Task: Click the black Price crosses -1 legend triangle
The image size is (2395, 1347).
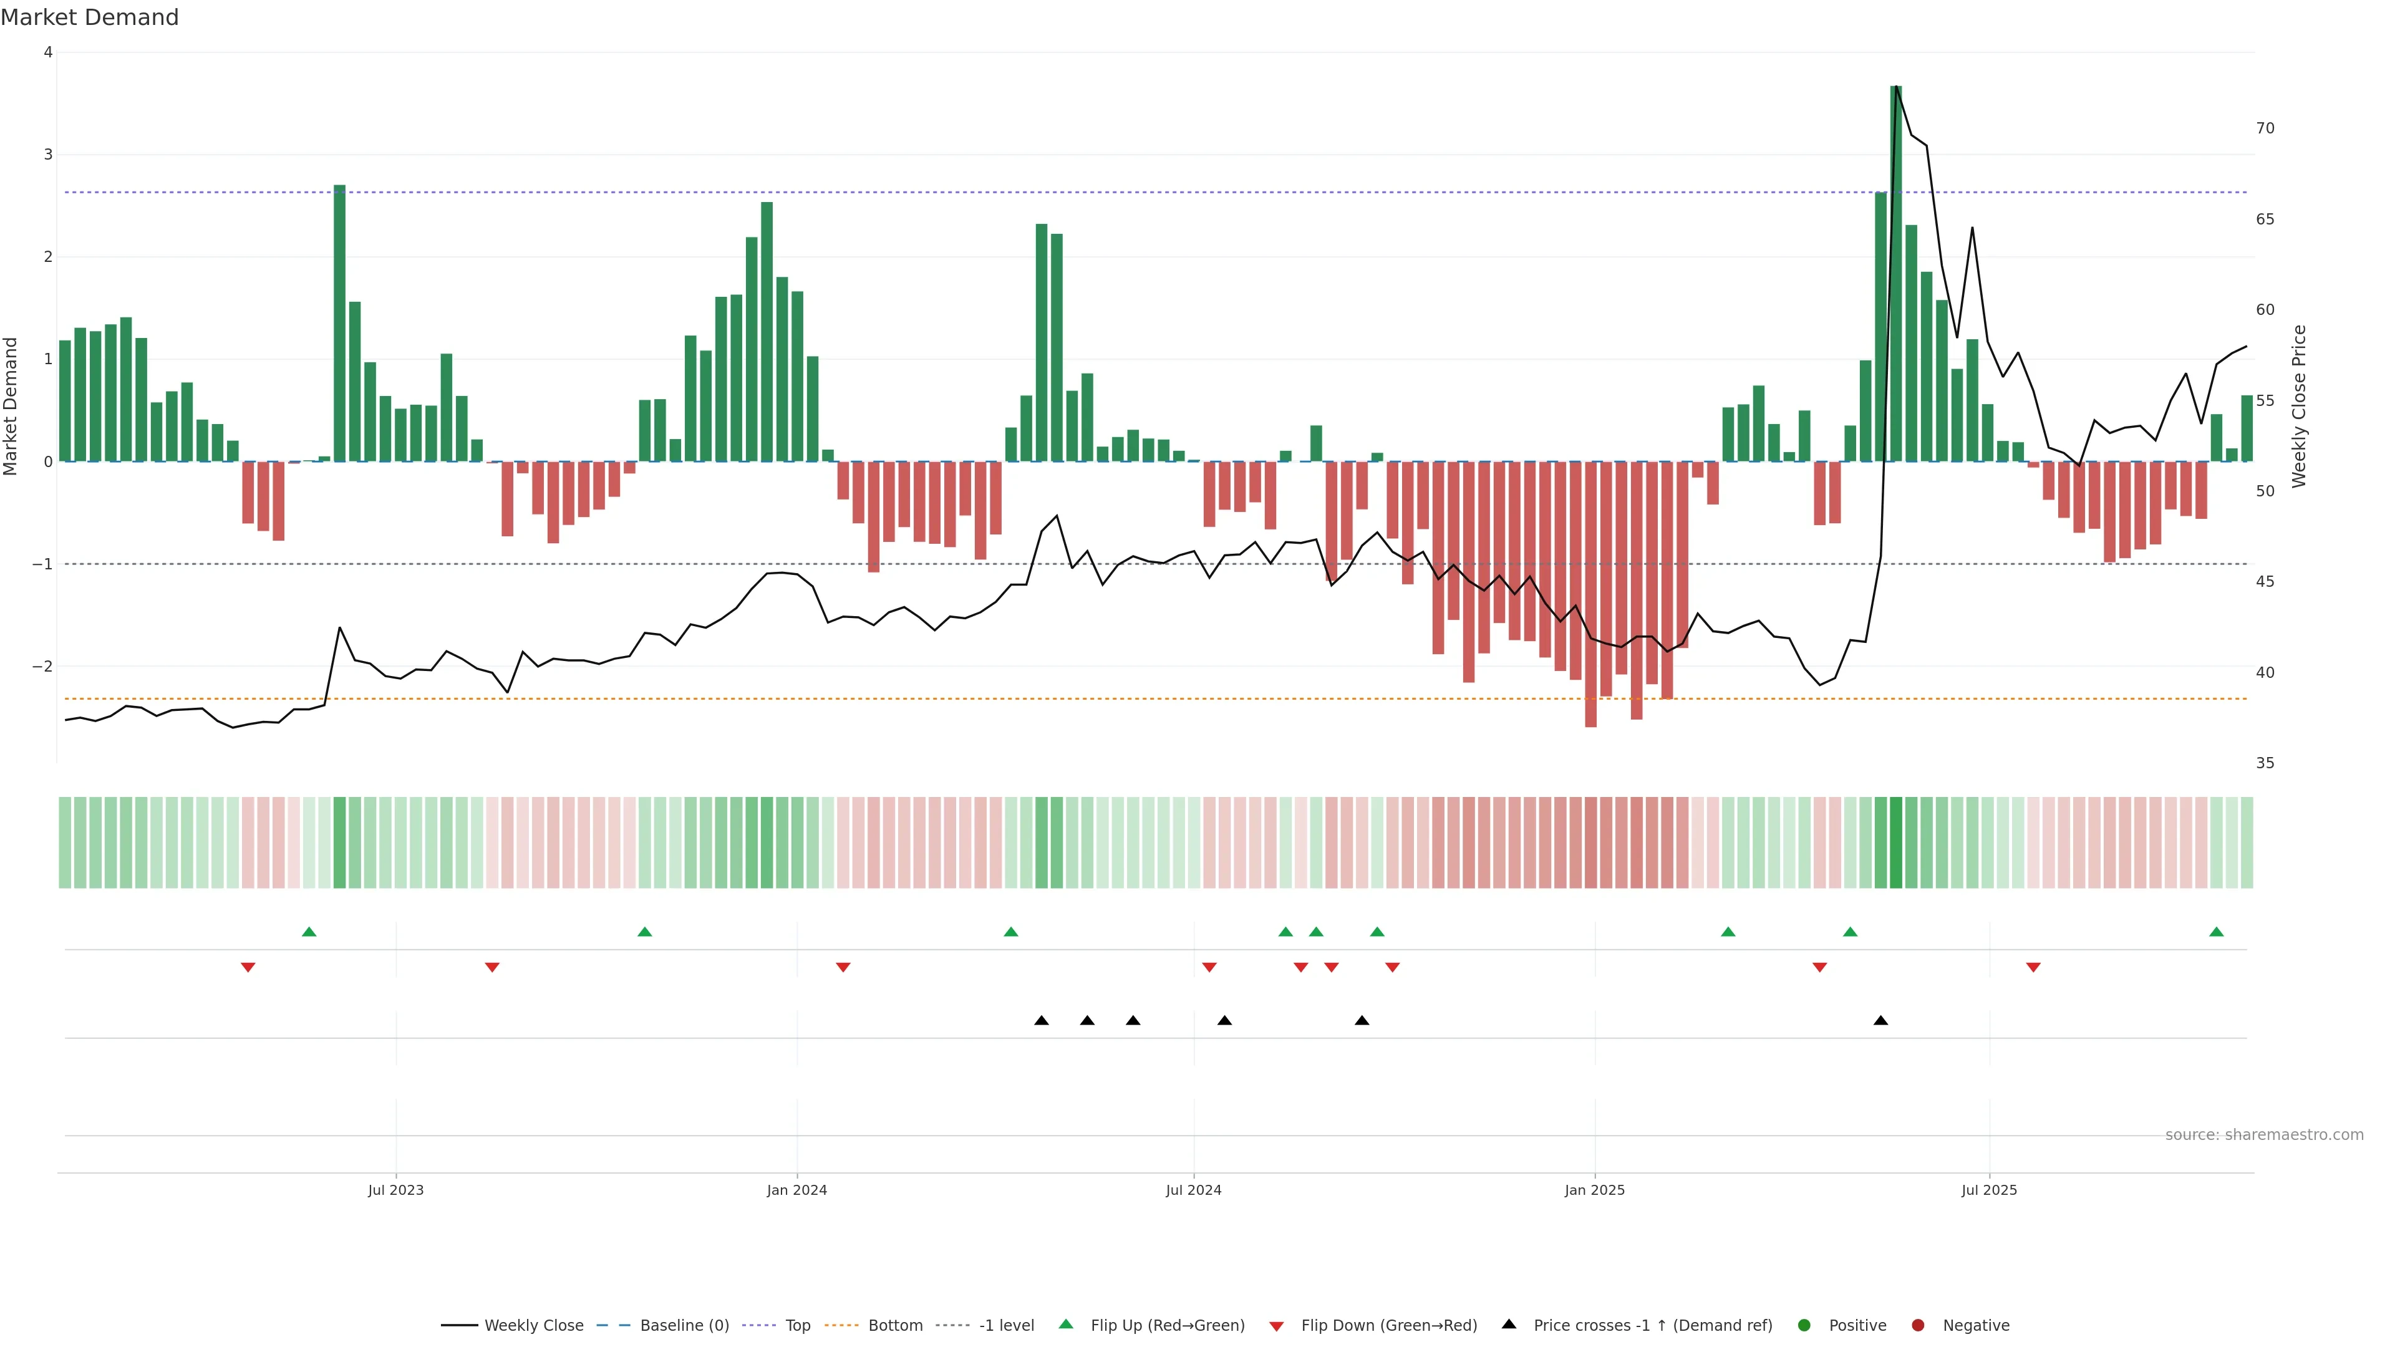Action: 1509,1324
